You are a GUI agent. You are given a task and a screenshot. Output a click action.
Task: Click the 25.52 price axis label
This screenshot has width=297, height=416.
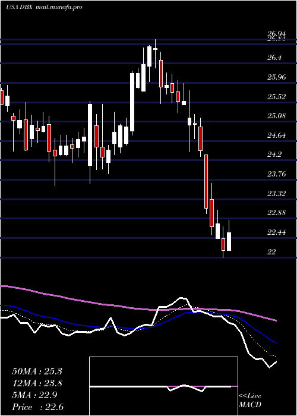(277, 96)
